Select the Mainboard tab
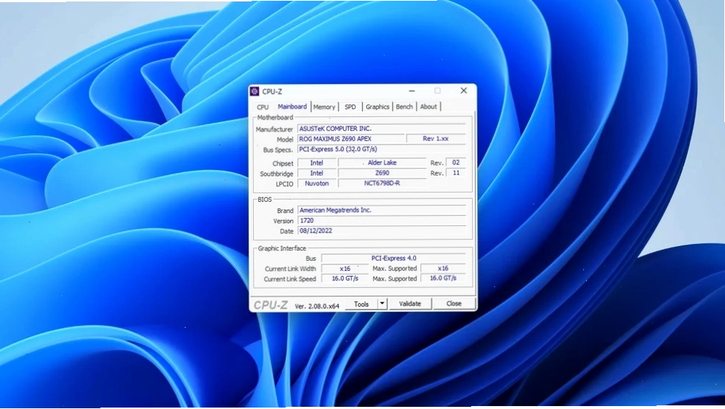The image size is (725, 409). (x=292, y=106)
